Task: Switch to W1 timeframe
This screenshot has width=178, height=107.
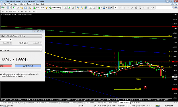Action: tap(30, 11)
